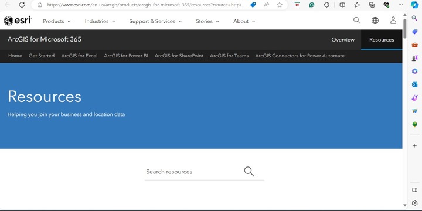Open sidebar Microsoft 365 icon

point(414,71)
